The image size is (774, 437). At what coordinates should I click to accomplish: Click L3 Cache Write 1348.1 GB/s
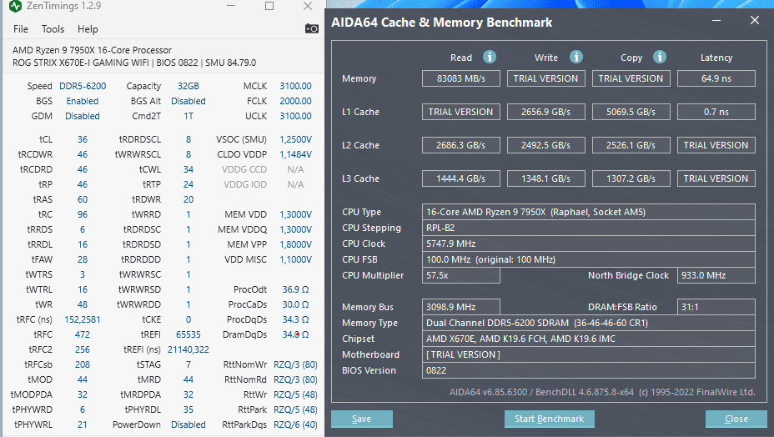[546, 178]
